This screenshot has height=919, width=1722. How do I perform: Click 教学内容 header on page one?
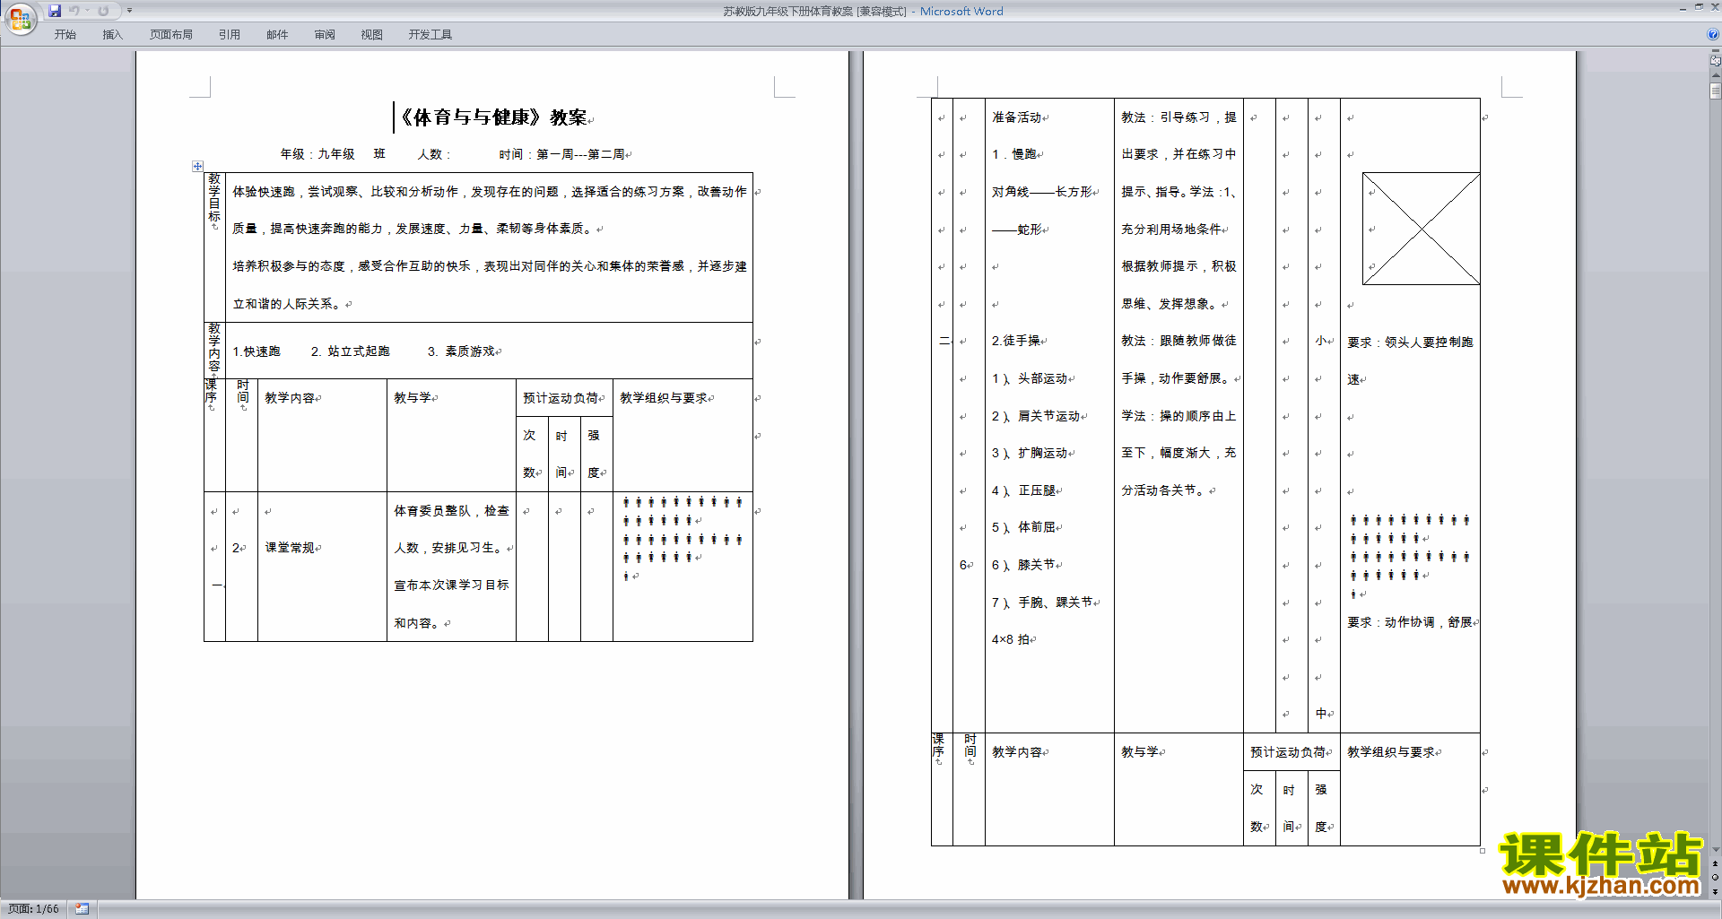pyautogui.click(x=290, y=398)
